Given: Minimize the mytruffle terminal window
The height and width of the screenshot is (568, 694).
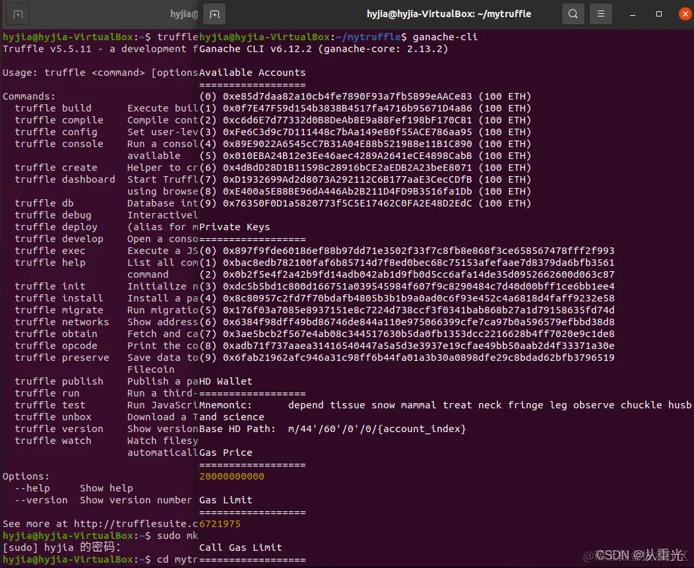Looking at the screenshot, I should pyautogui.click(x=633, y=14).
